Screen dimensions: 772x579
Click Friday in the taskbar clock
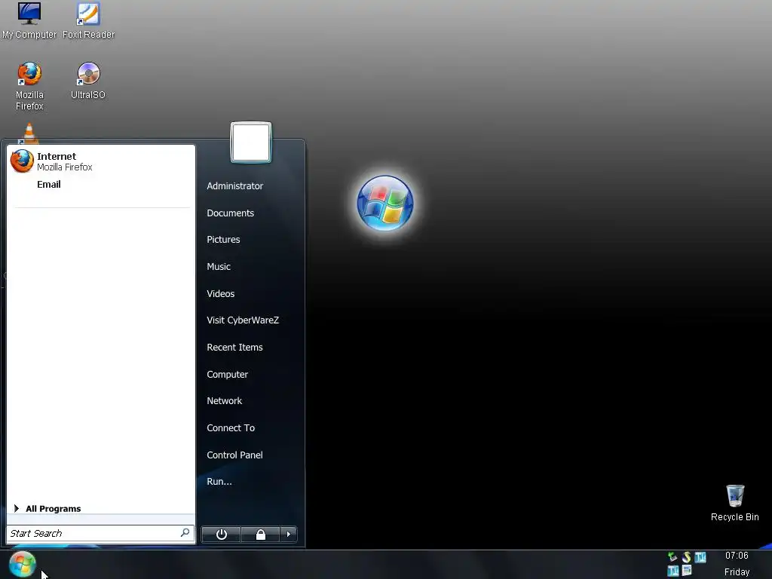click(737, 572)
